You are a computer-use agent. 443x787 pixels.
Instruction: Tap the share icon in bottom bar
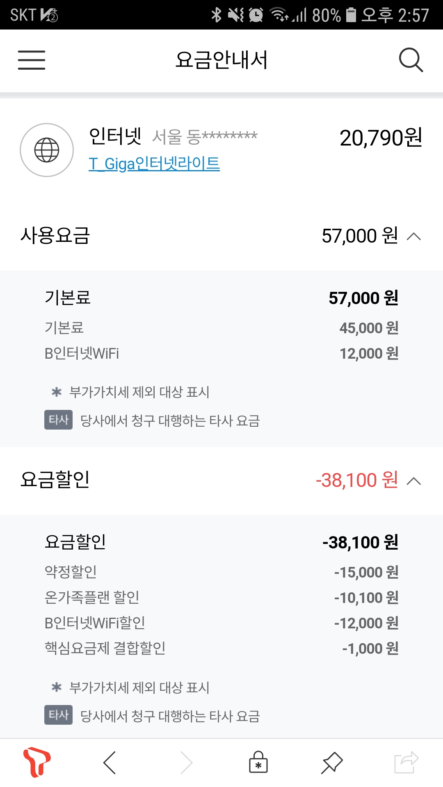point(406,763)
